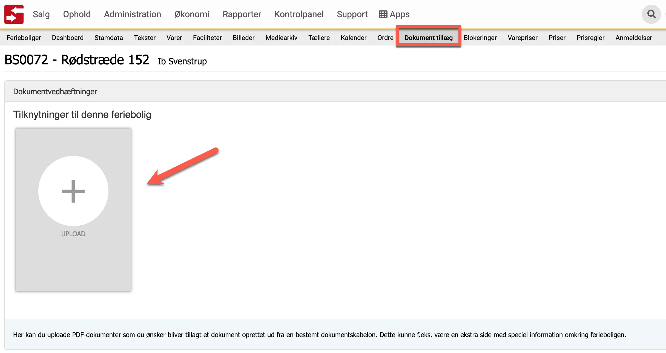Open the Økonomi menu
Image resolution: width=666 pixels, height=353 pixels.
(x=192, y=14)
